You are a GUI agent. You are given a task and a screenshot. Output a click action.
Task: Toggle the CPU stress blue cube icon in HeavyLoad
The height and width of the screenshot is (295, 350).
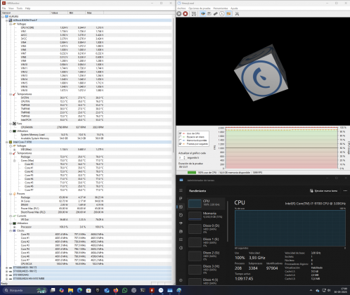203,14
